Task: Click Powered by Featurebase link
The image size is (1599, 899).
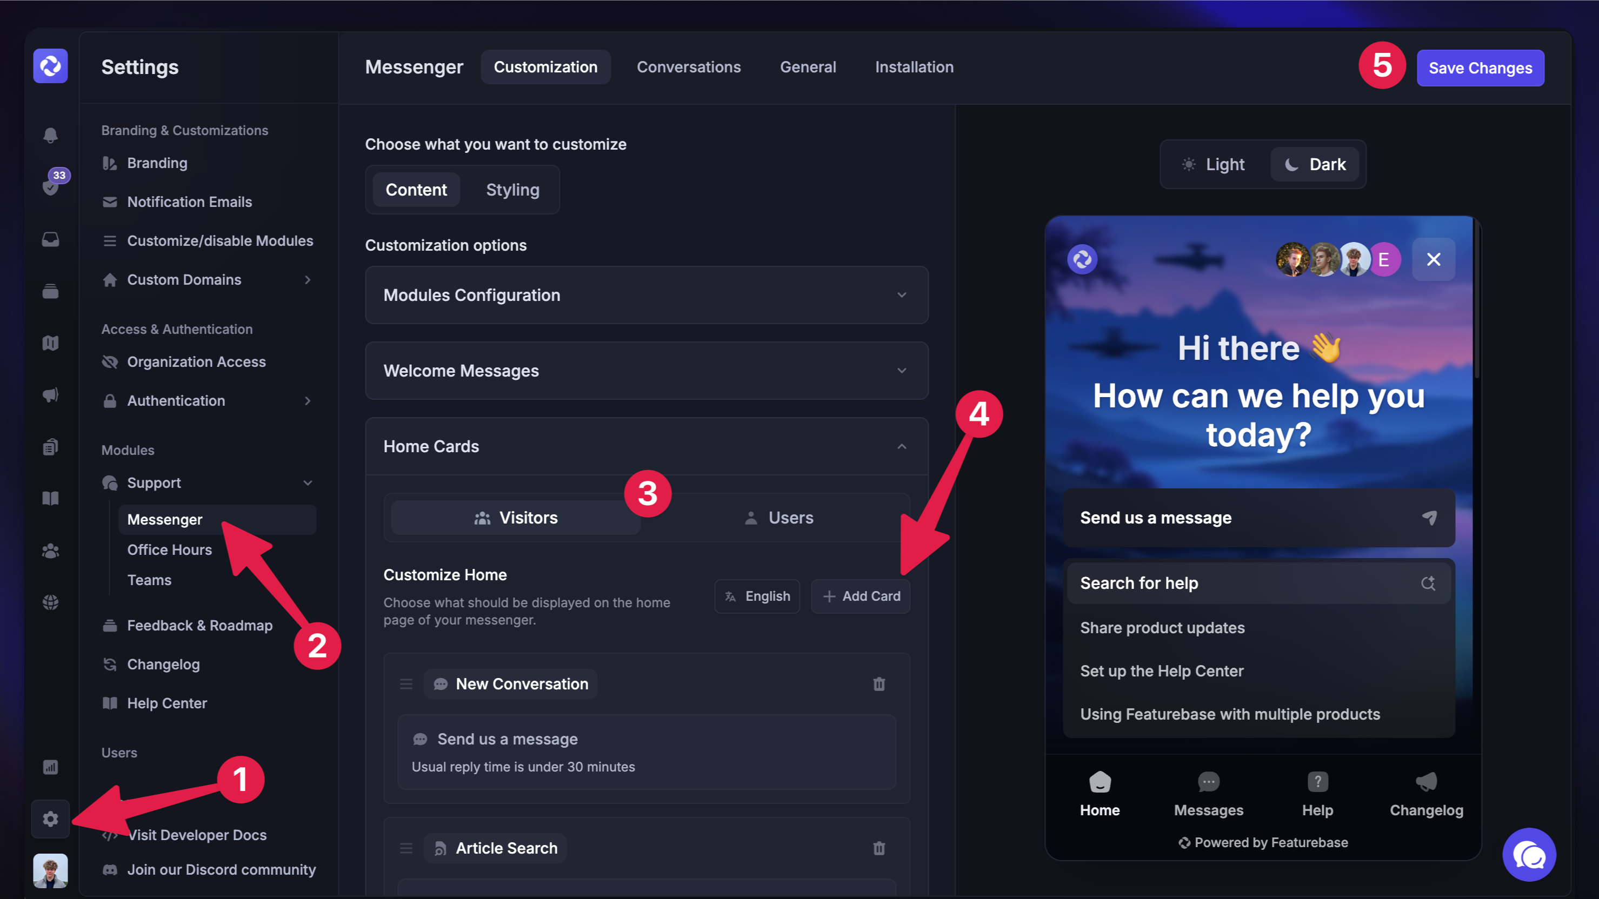Action: (1263, 842)
